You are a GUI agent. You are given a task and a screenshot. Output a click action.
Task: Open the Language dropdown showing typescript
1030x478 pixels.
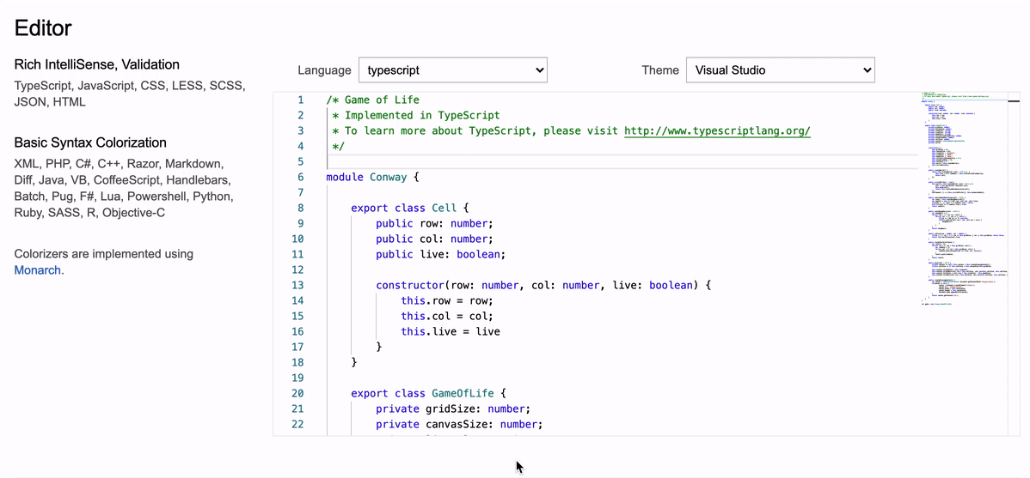[x=452, y=70]
